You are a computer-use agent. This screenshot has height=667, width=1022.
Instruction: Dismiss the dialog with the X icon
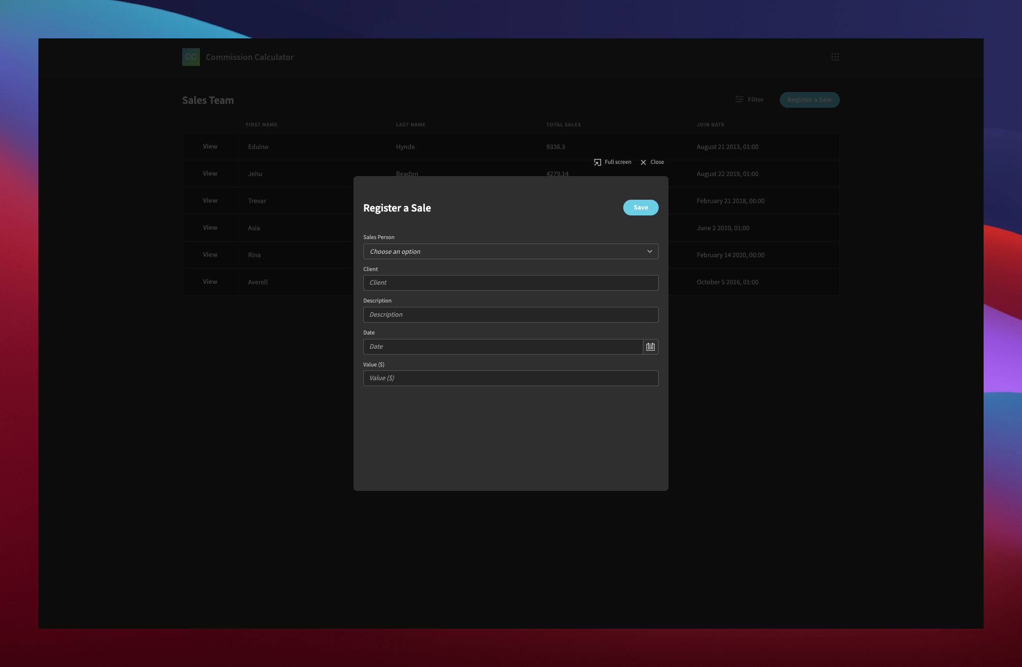click(x=643, y=162)
